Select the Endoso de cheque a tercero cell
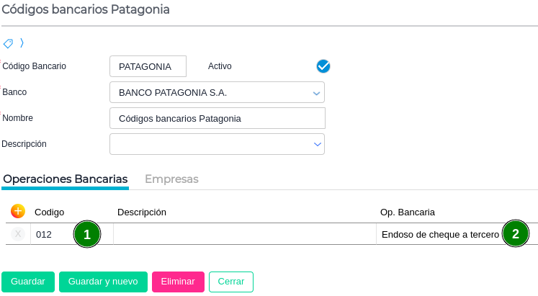This screenshot has width=538, height=296. coord(439,234)
